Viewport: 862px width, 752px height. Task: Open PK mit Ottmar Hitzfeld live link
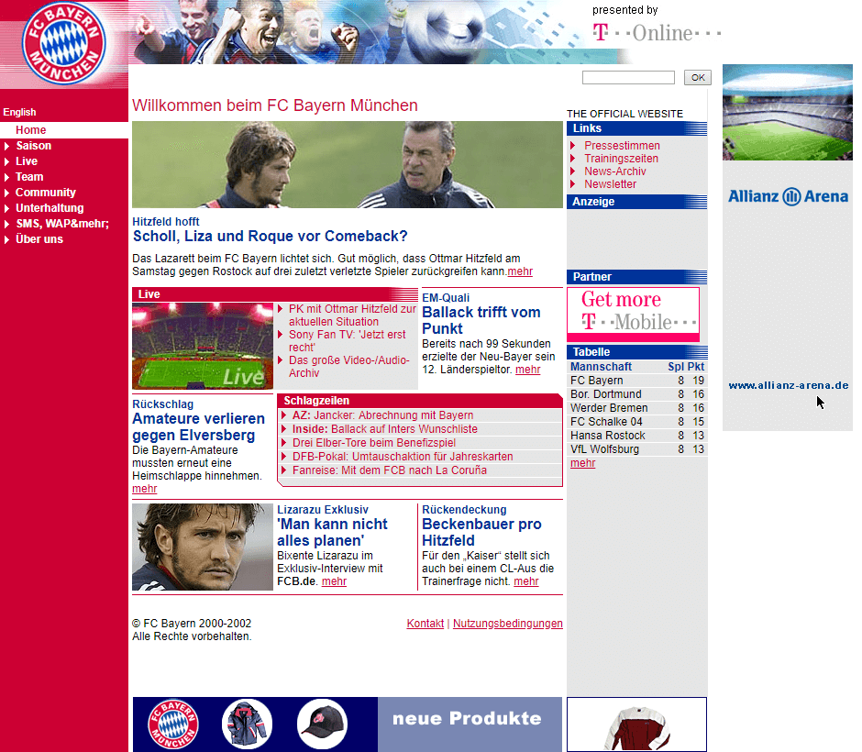(x=352, y=315)
